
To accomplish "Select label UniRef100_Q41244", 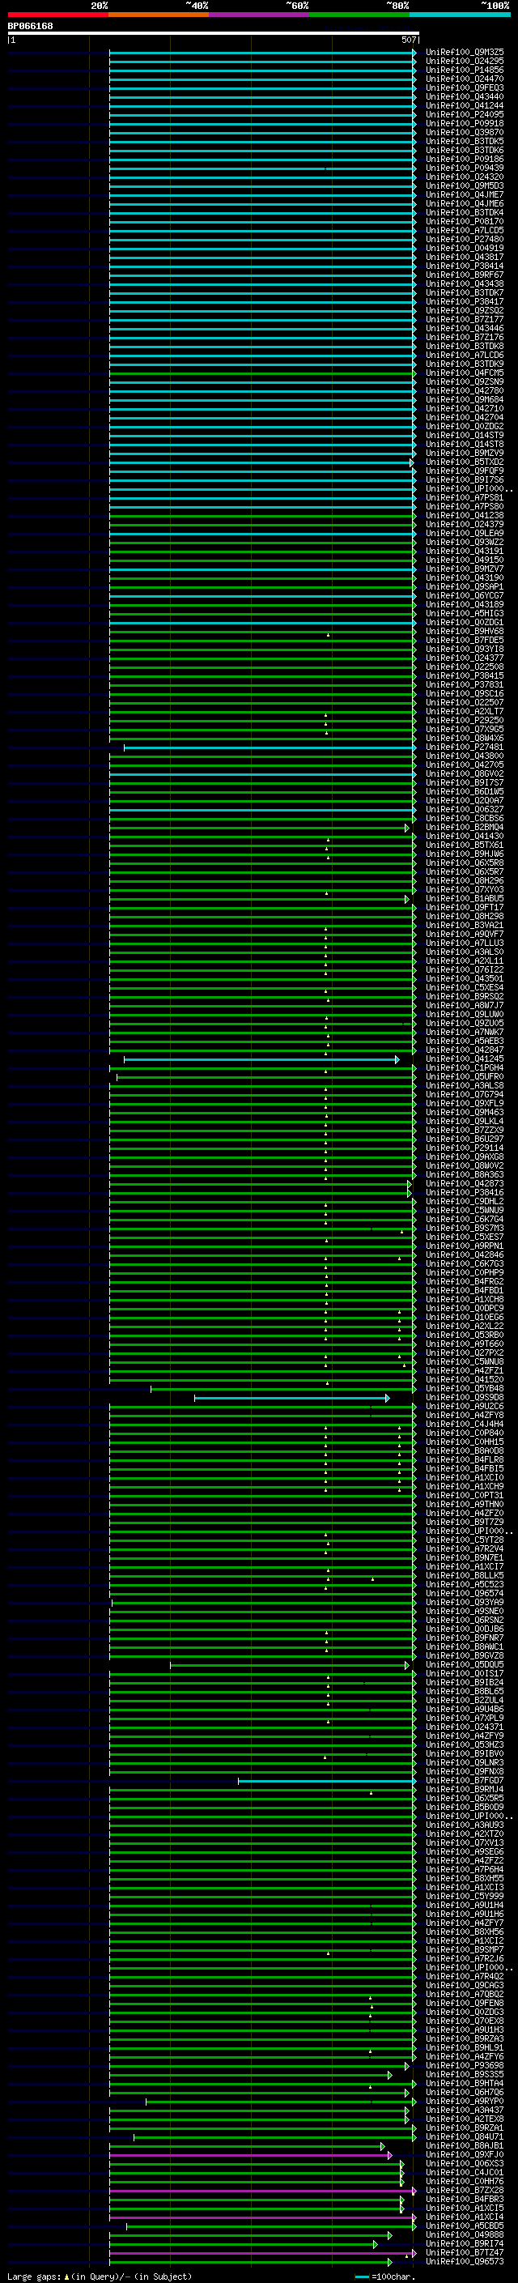I will (x=465, y=105).
